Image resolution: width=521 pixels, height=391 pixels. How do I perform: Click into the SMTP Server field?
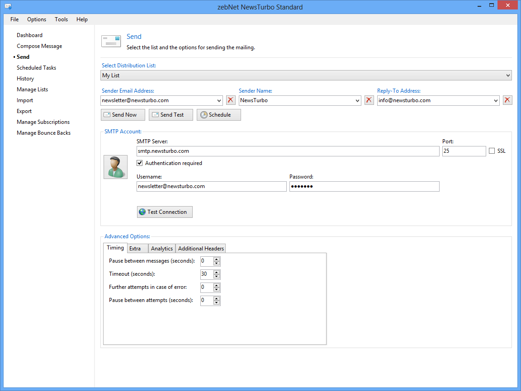click(288, 151)
